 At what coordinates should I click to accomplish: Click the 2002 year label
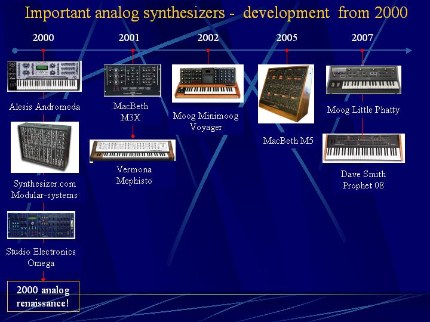click(x=208, y=38)
